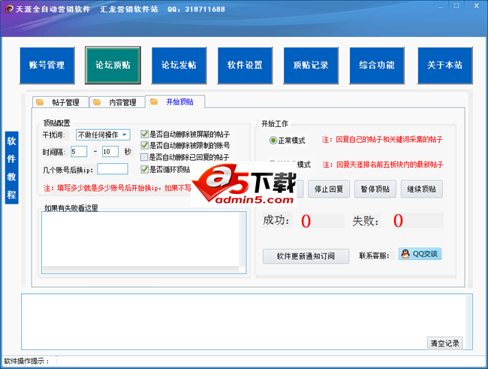Click the 软件操作提示 status bar label

click(x=26, y=361)
